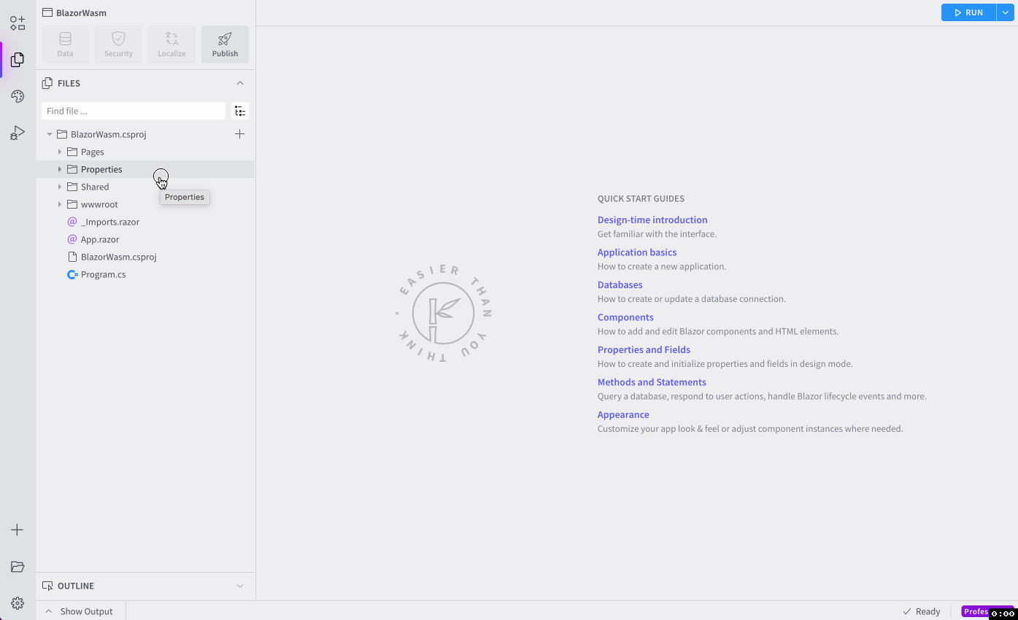This screenshot has width=1018, height=620.
Task: Open the Appearance palette icon in sidebar
Action: [18, 96]
